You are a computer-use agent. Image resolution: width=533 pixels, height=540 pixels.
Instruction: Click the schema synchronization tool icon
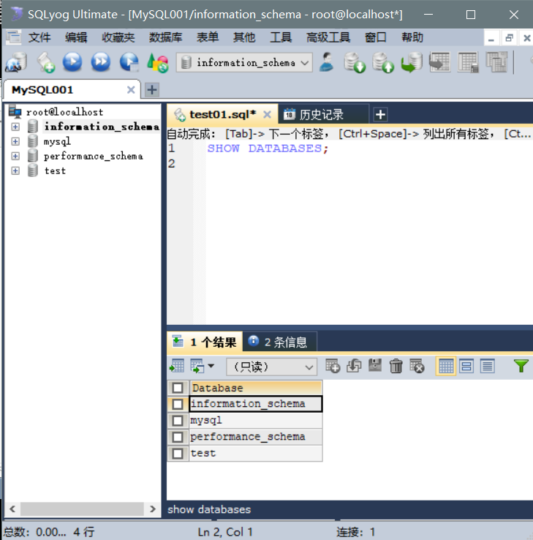click(439, 62)
